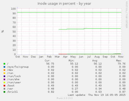The width and height of the screenshot is (129, 101).
Task: Click the 0.34 avg value for /var
Action: coord(99,89)
